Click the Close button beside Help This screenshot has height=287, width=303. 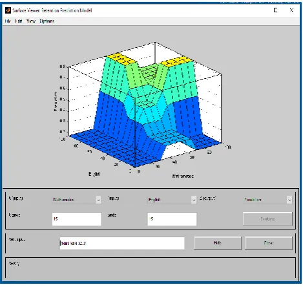point(269,243)
